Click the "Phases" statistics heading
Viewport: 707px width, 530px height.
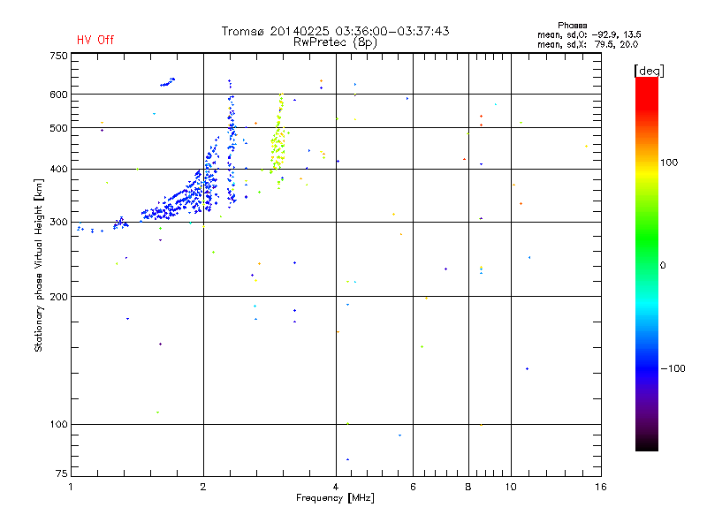[572, 26]
